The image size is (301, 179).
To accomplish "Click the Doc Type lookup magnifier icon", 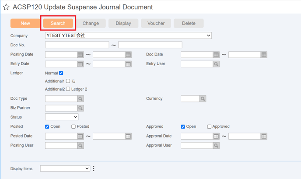I will point(80,99).
